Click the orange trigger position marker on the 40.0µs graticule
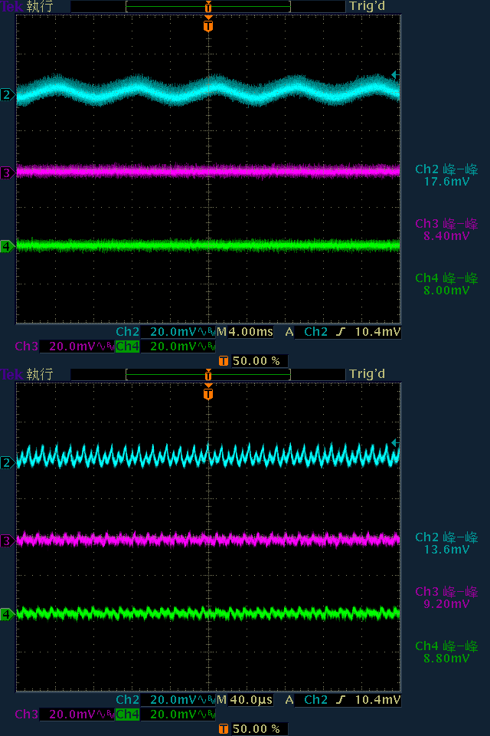490x736 pixels. (x=208, y=393)
